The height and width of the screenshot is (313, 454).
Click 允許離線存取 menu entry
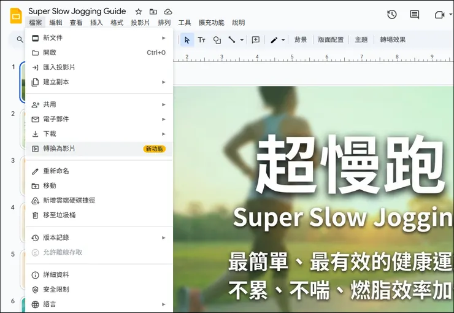[99, 252]
